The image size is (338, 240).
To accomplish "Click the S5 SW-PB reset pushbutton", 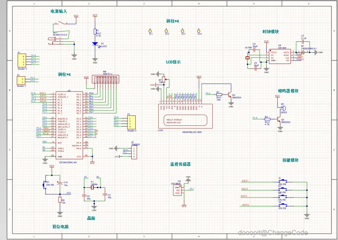I will pyautogui.click(x=45, y=185).
